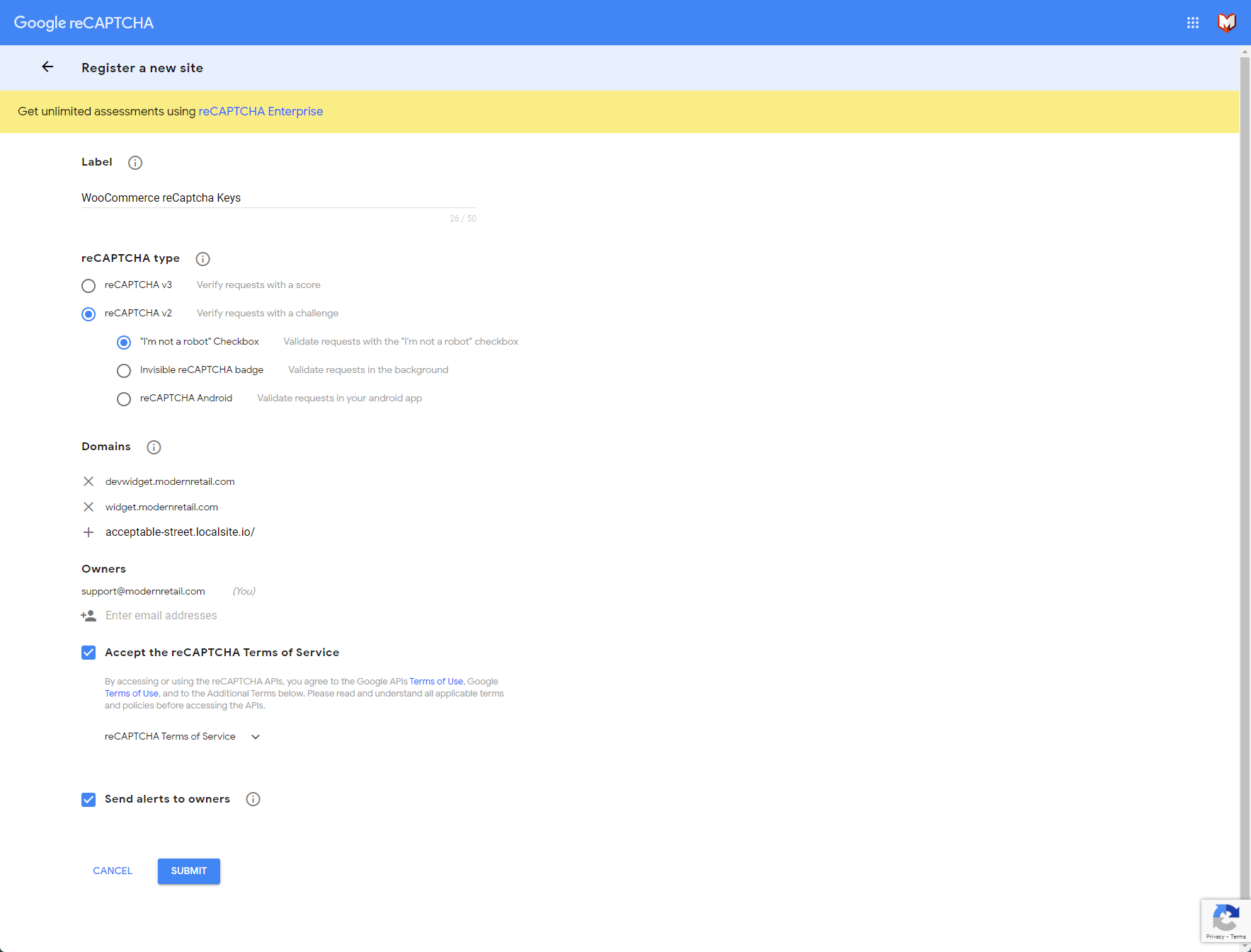Select the reCAPTCHA v2 radio button
Screen dimensions: 1251x952
88,314
